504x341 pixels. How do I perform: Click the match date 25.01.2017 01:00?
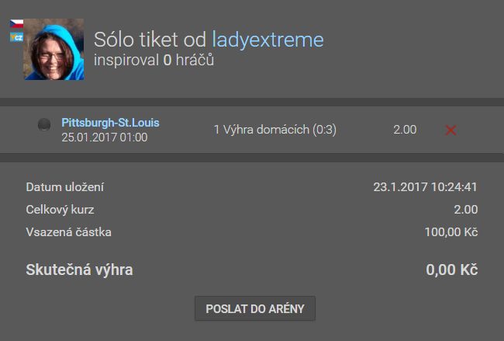(x=105, y=137)
